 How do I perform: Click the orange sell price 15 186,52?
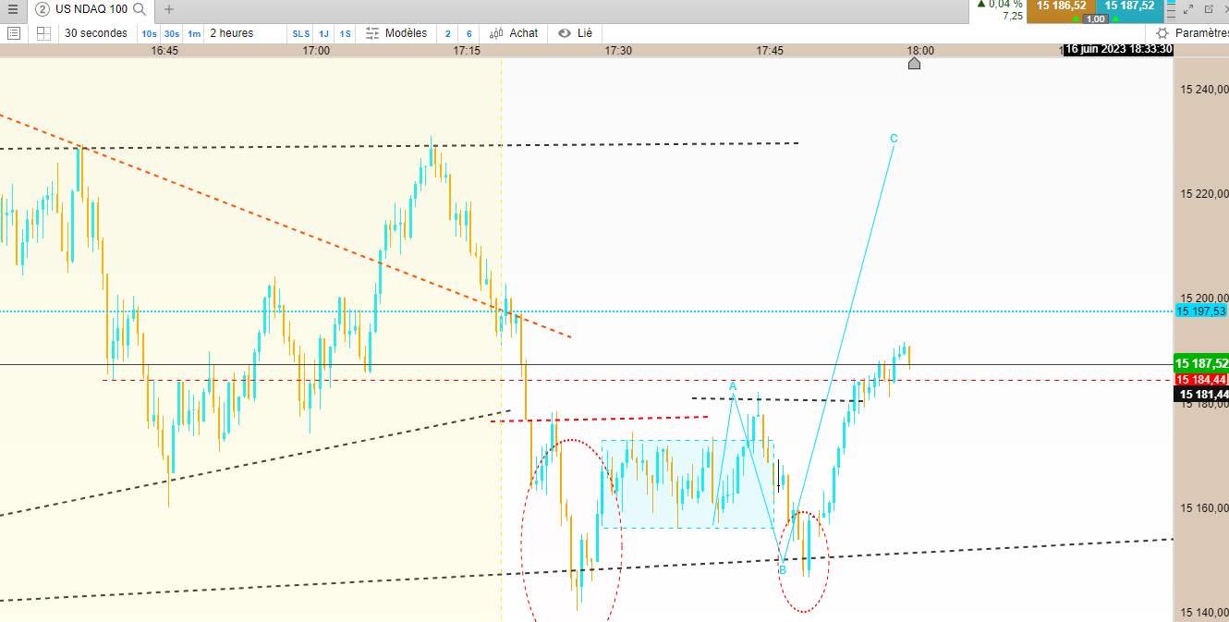click(x=1061, y=6)
